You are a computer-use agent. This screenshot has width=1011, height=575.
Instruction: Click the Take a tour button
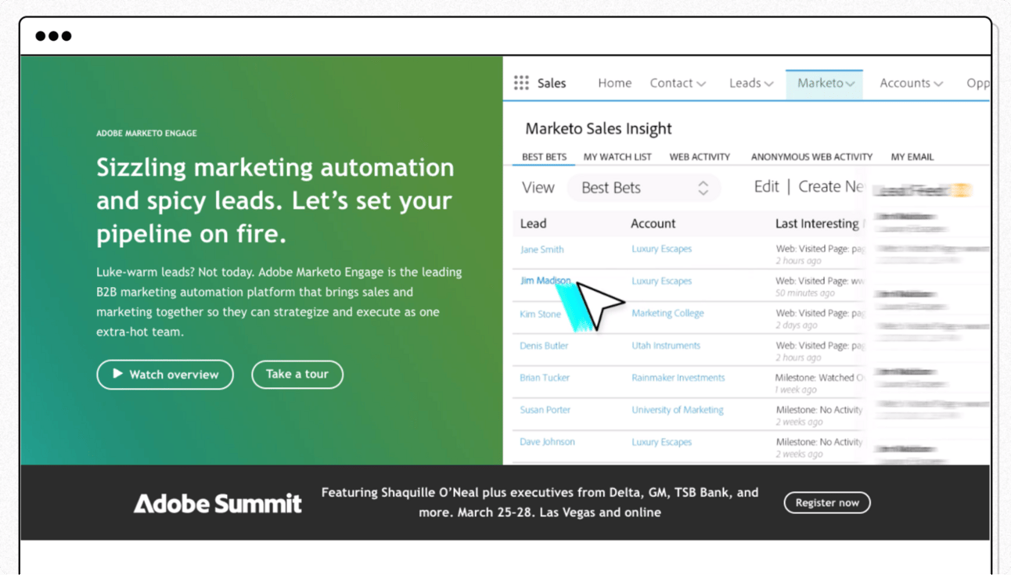297,374
